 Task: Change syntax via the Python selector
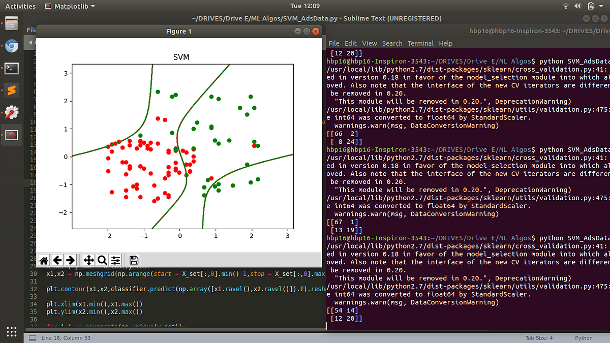584,338
